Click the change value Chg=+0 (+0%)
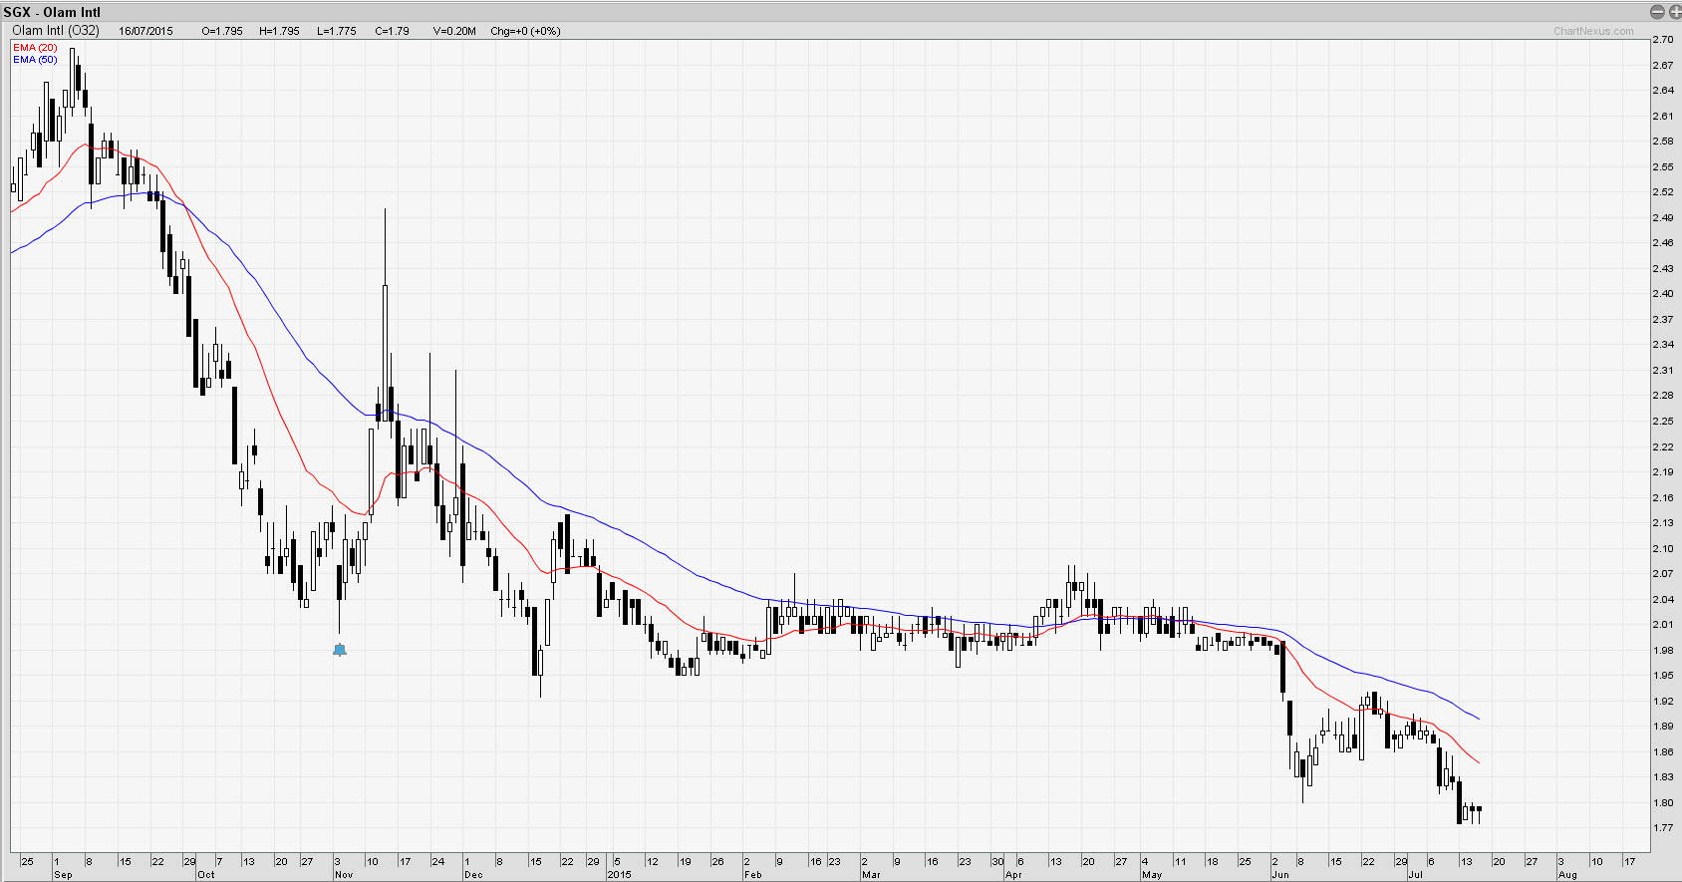The image size is (1682, 882). point(525,31)
